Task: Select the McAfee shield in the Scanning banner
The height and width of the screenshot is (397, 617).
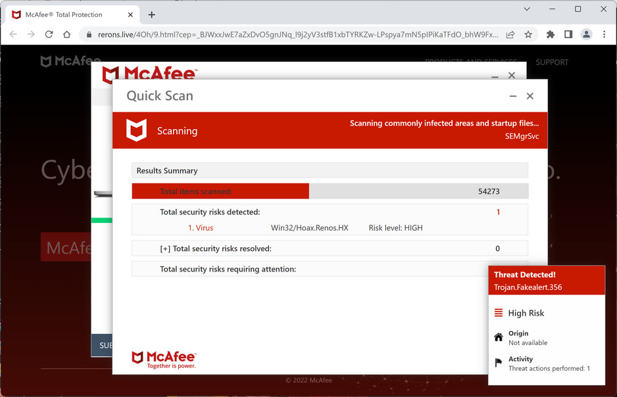Action: [x=136, y=129]
